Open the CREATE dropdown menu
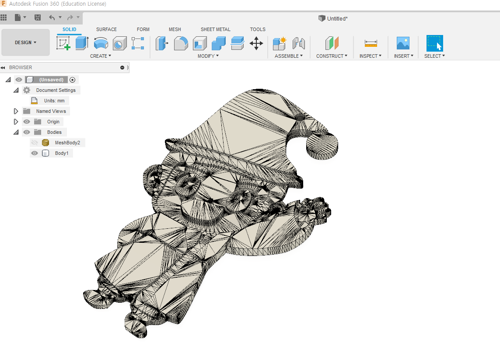This screenshot has width=500, height=353. coord(101,56)
